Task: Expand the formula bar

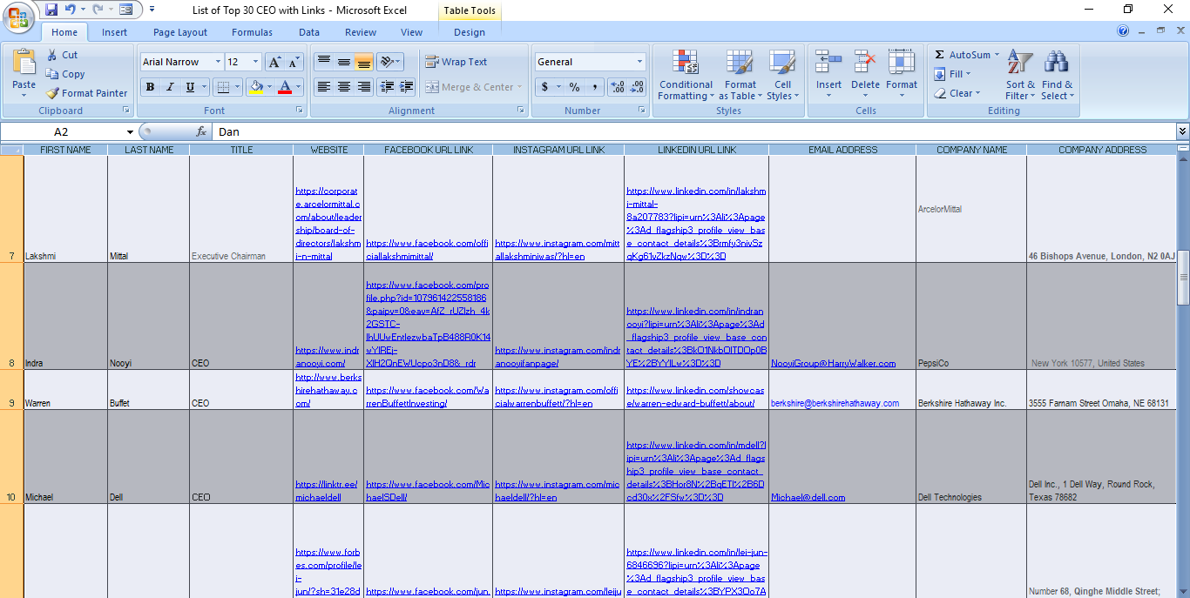Action: [x=1182, y=131]
